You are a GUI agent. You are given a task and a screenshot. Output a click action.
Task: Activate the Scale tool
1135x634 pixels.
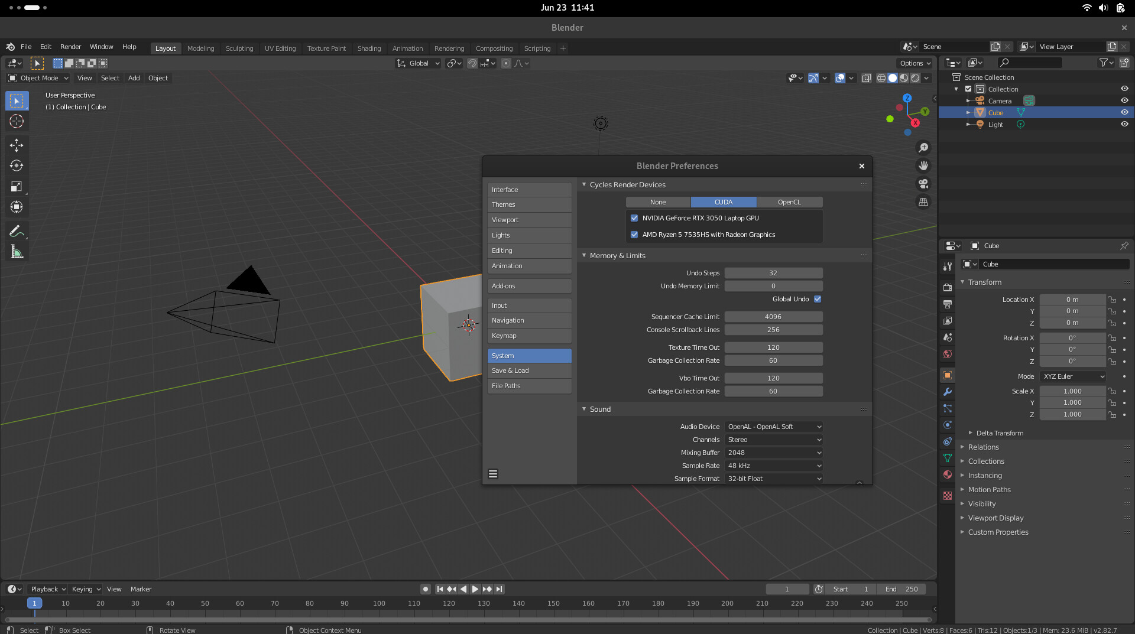pyautogui.click(x=17, y=187)
